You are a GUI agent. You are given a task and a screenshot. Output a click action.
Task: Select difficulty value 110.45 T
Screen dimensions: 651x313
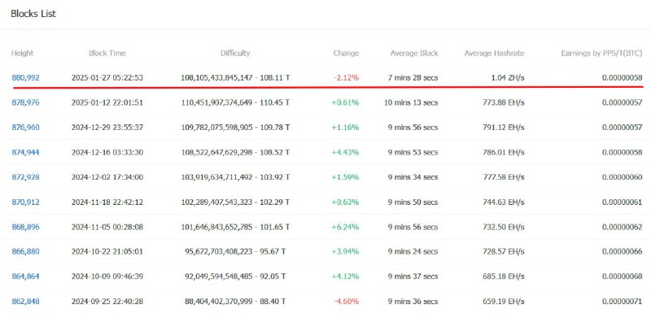[275, 102]
